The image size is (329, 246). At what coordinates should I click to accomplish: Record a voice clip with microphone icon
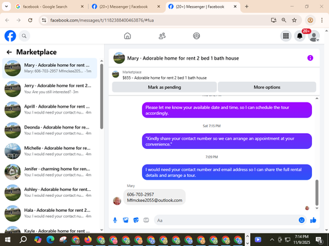click(x=115, y=220)
